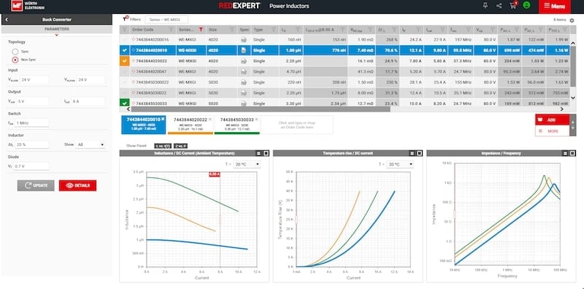Uncheck the blue row 7443844020010 checkbox

(124, 50)
